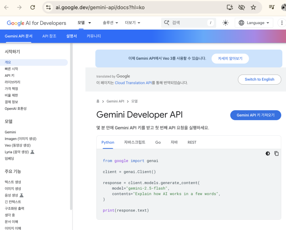Open 문서 이해 in the sidebar
This screenshot has width=286, height=230.
point(11,221)
